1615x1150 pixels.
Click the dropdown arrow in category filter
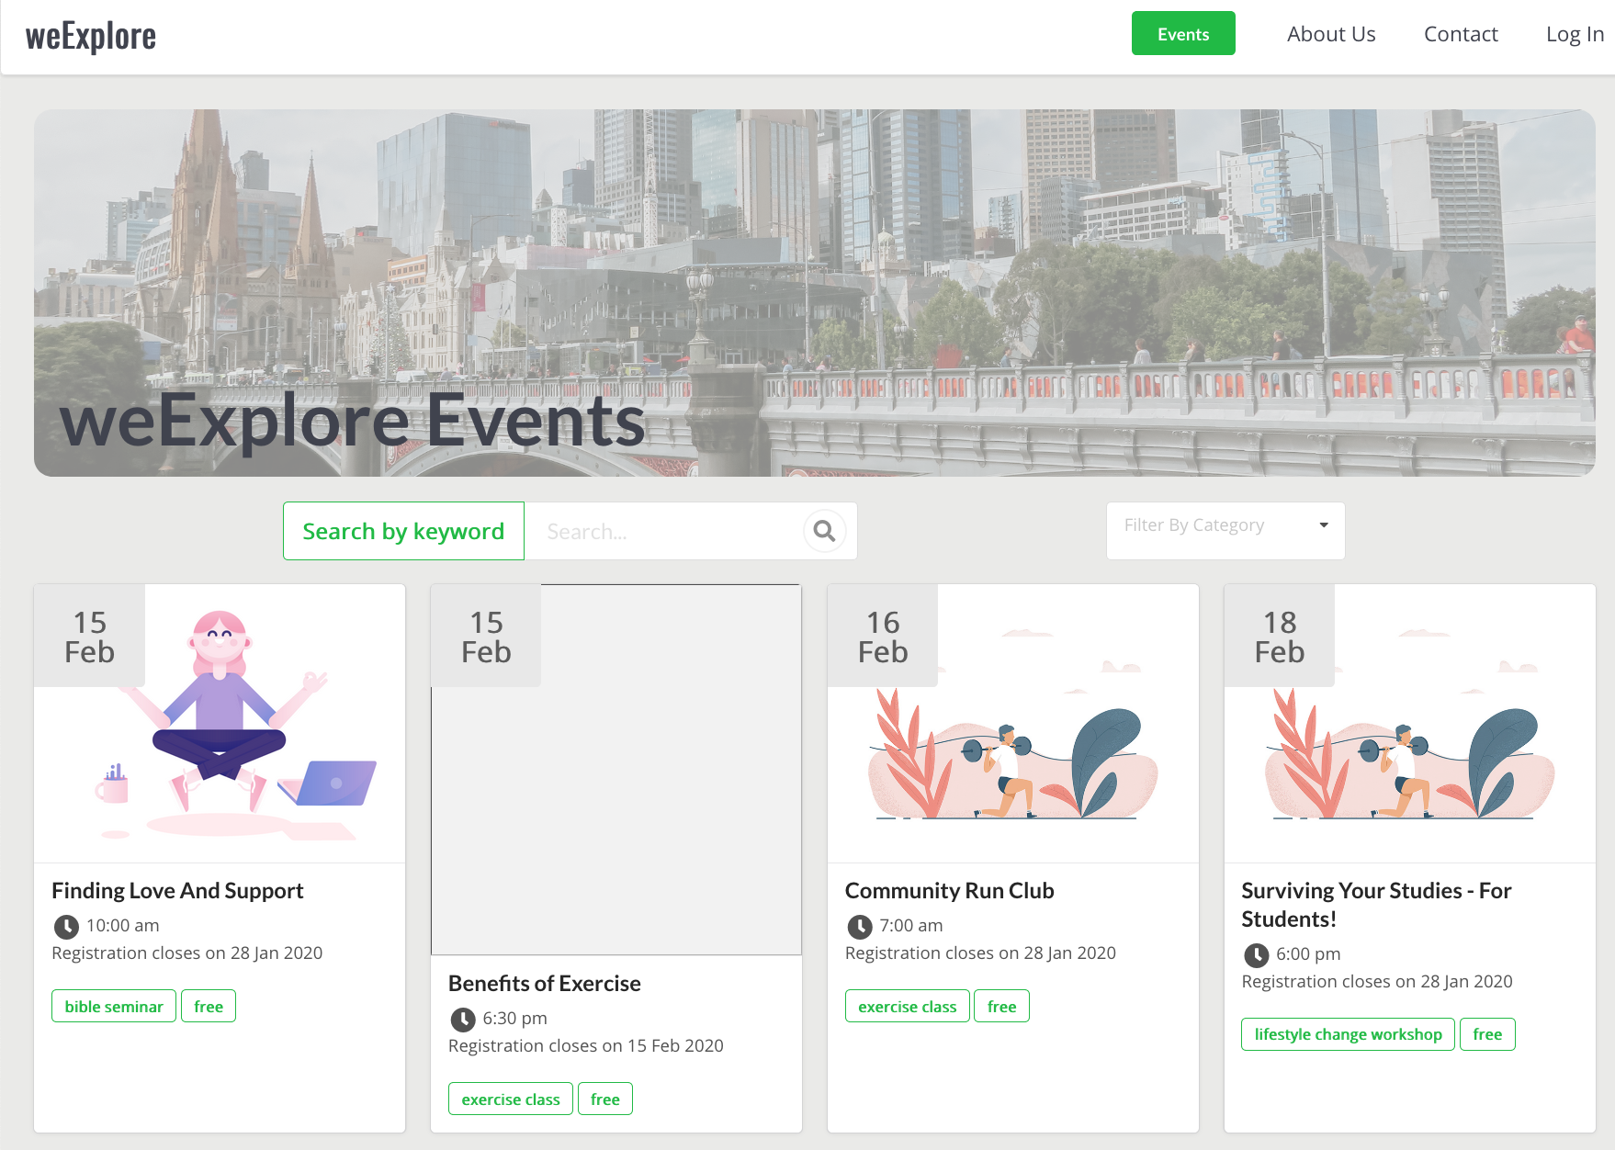point(1324,525)
